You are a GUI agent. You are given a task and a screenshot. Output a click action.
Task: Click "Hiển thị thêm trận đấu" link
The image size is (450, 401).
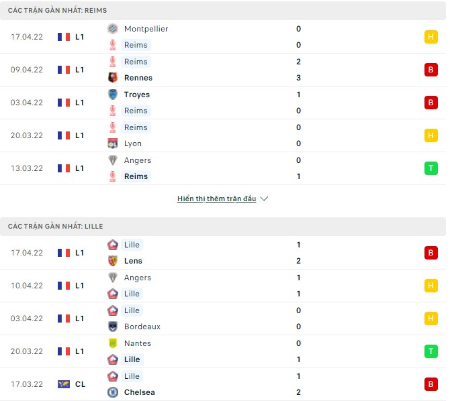[x=216, y=199]
